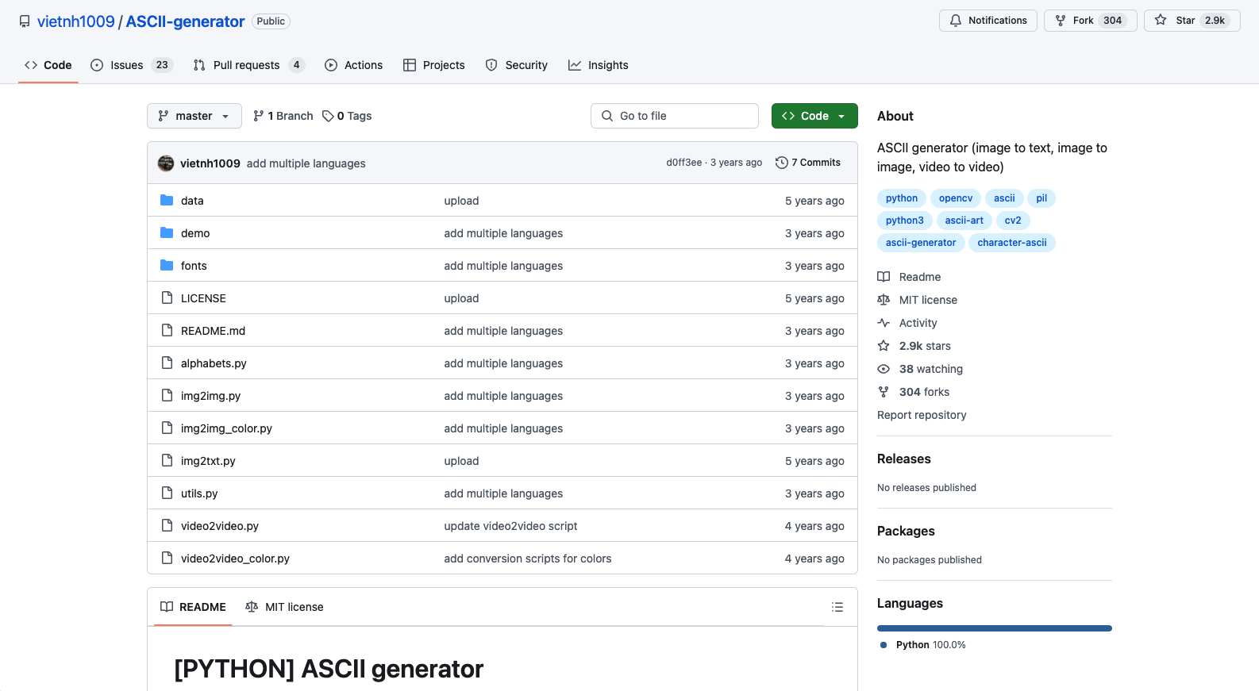This screenshot has width=1259, height=691.
Task: Open commit hash d0ff3ee
Action: click(684, 163)
